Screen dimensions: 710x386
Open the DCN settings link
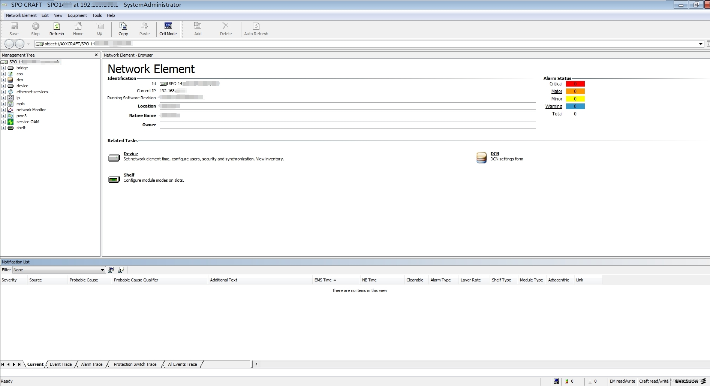click(x=495, y=154)
